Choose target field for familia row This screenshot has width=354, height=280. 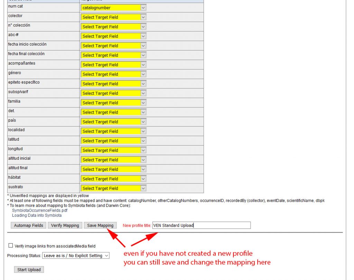click(x=113, y=103)
